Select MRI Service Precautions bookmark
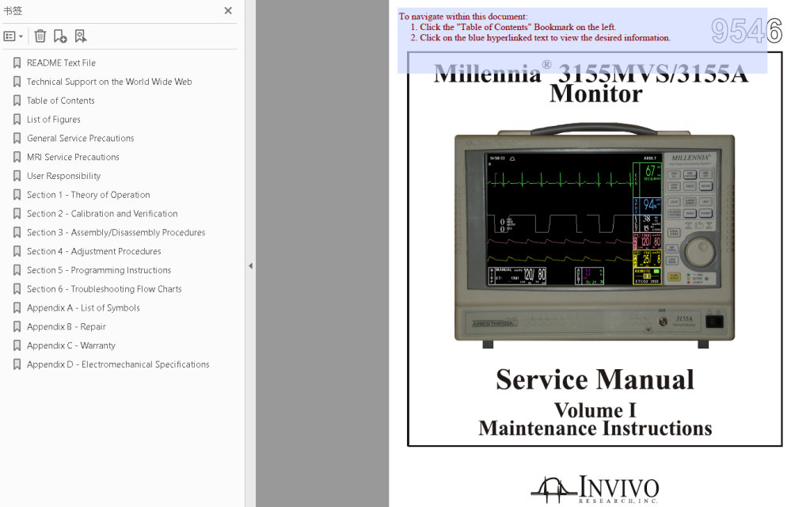 coord(73,157)
